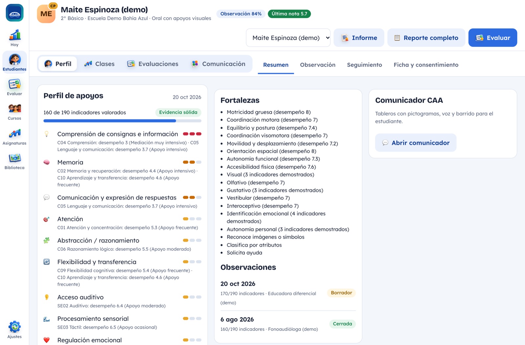Image resolution: width=525 pixels, height=345 pixels.
Task: Open Cursos in the sidebar
Action: (14, 112)
